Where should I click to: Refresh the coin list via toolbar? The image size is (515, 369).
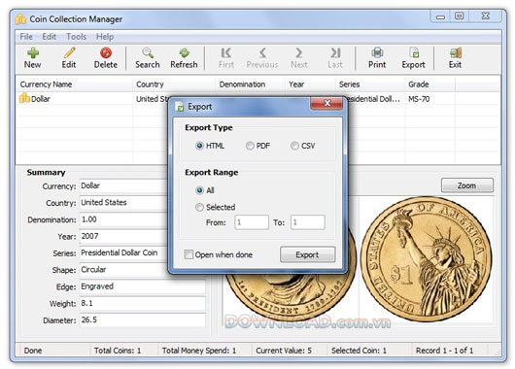point(184,58)
